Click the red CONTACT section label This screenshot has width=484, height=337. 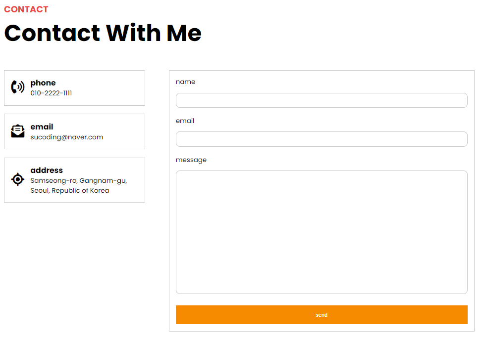coord(26,9)
